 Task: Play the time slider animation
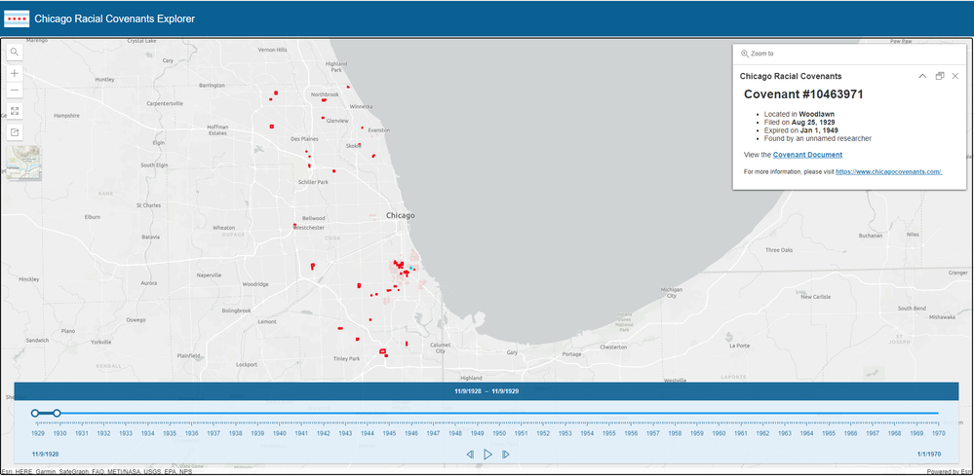pos(487,455)
